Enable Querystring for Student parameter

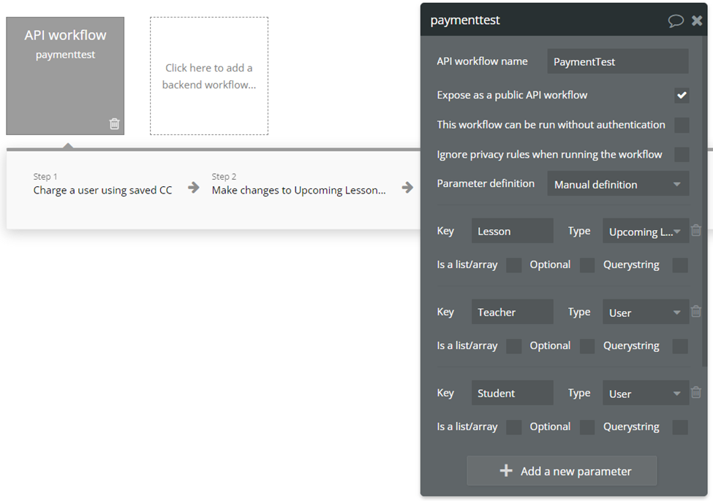pos(680,427)
